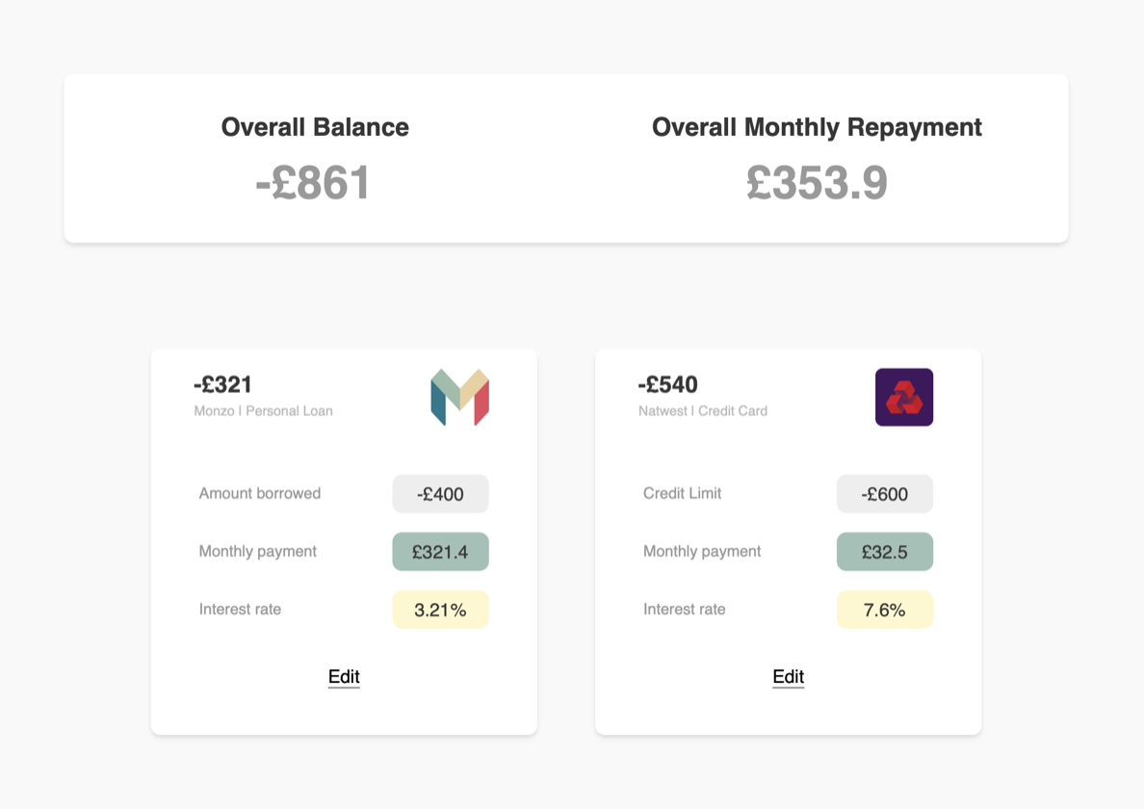Screen dimensions: 1144x809
Task: Click the -£861 overall balance value
Action: coord(313,182)
